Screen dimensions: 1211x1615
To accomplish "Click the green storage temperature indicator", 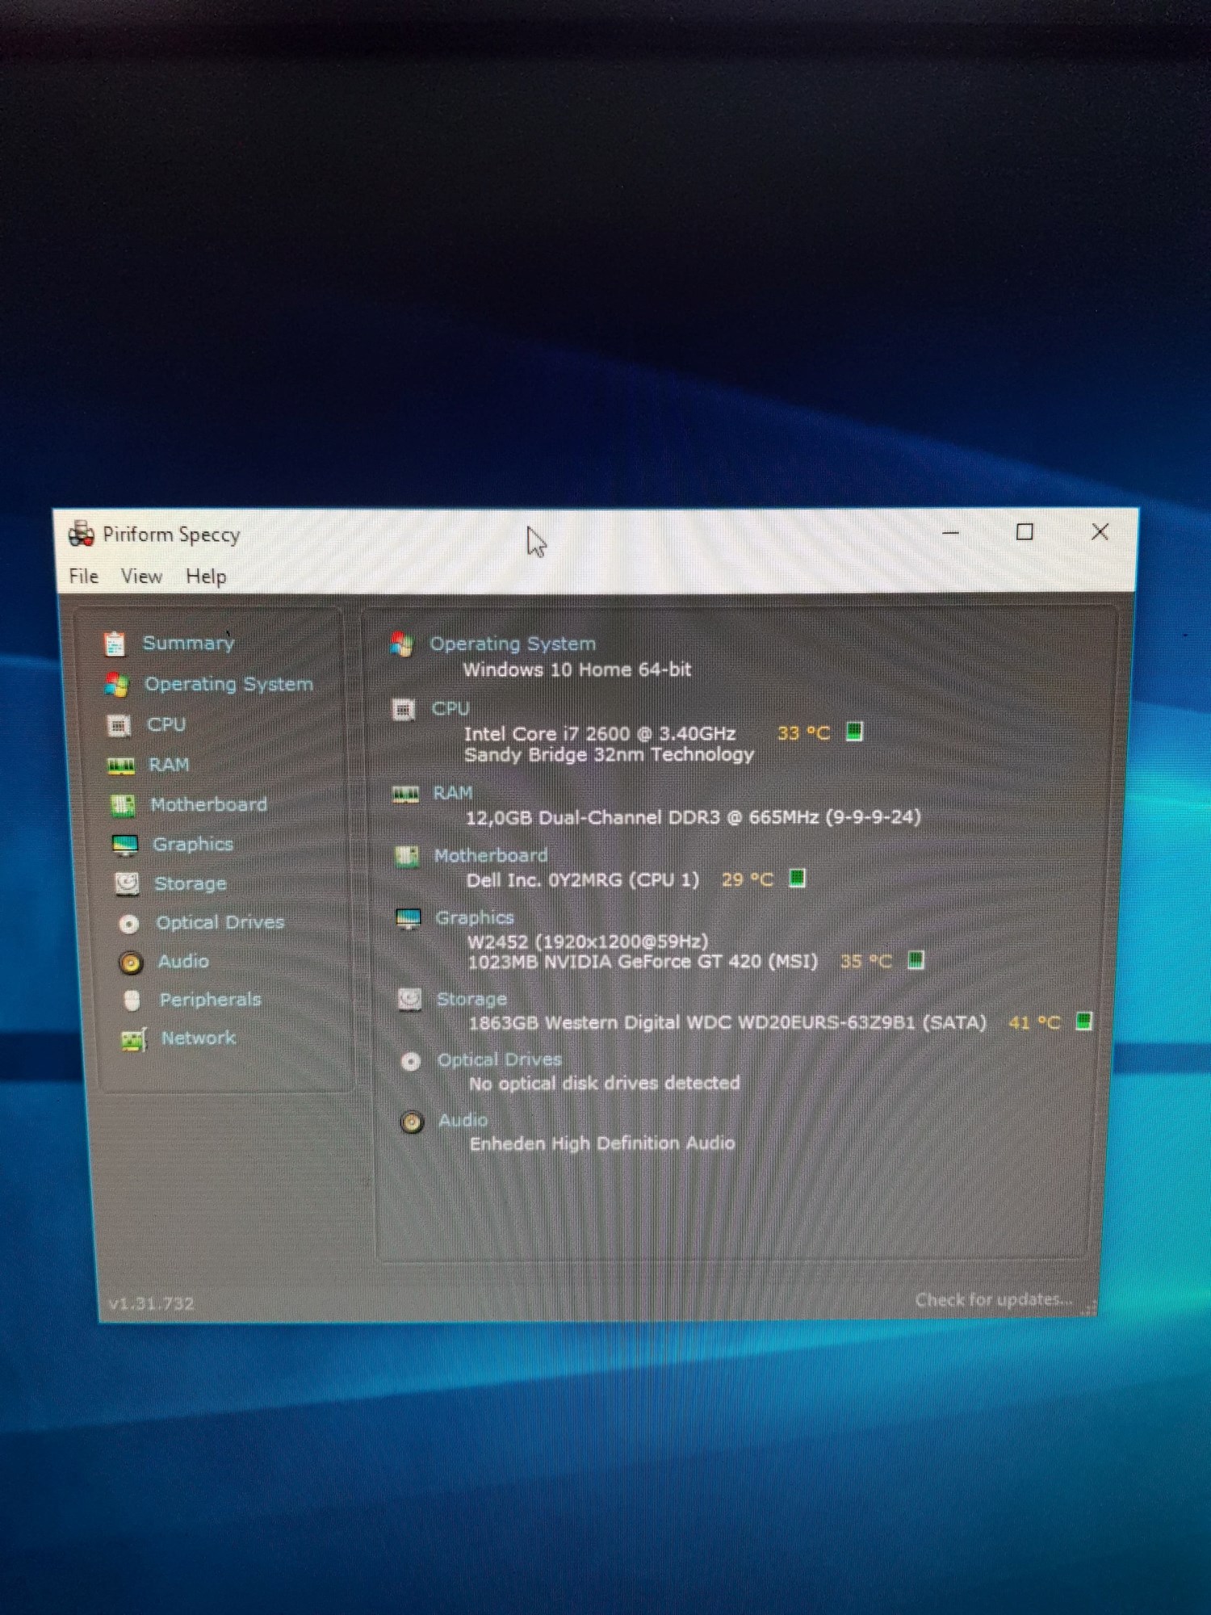I will (1084, 1021).
